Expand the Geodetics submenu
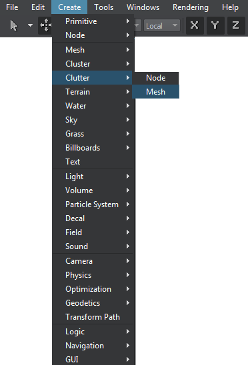Image resolution: width=248 pixels, height=365 pixels. pos(93,303)
